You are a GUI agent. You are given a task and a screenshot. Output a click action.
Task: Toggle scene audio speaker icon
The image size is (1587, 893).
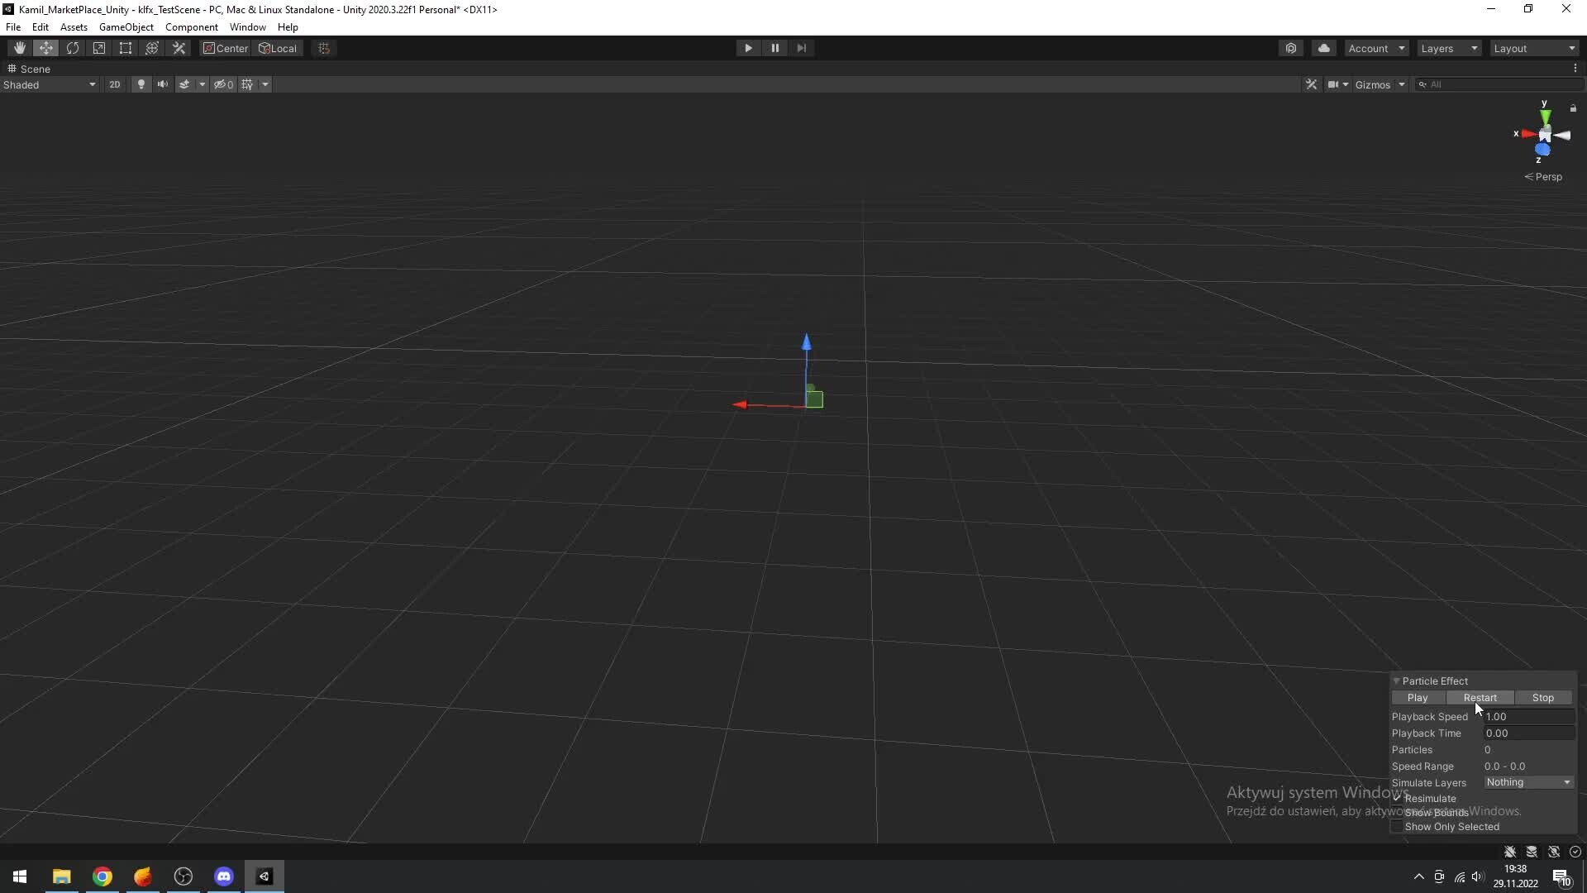point(163,84)
